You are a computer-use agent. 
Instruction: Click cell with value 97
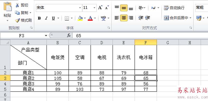tap(124, 89)
